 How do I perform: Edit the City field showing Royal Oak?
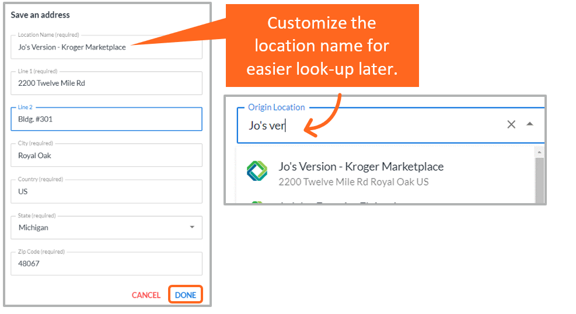(107, 155)
